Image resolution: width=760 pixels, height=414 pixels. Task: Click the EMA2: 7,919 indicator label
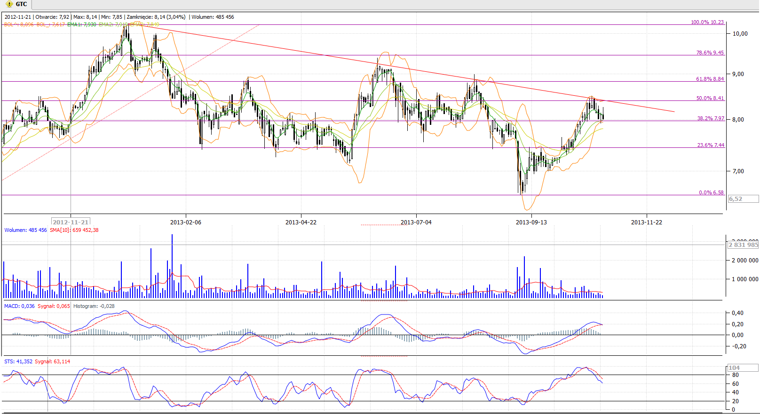coord(113,24)
